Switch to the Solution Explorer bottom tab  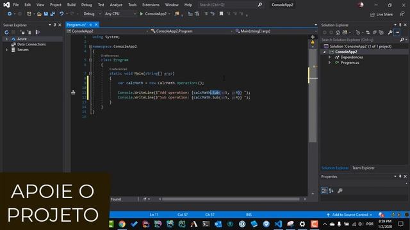tap(335, 168)
